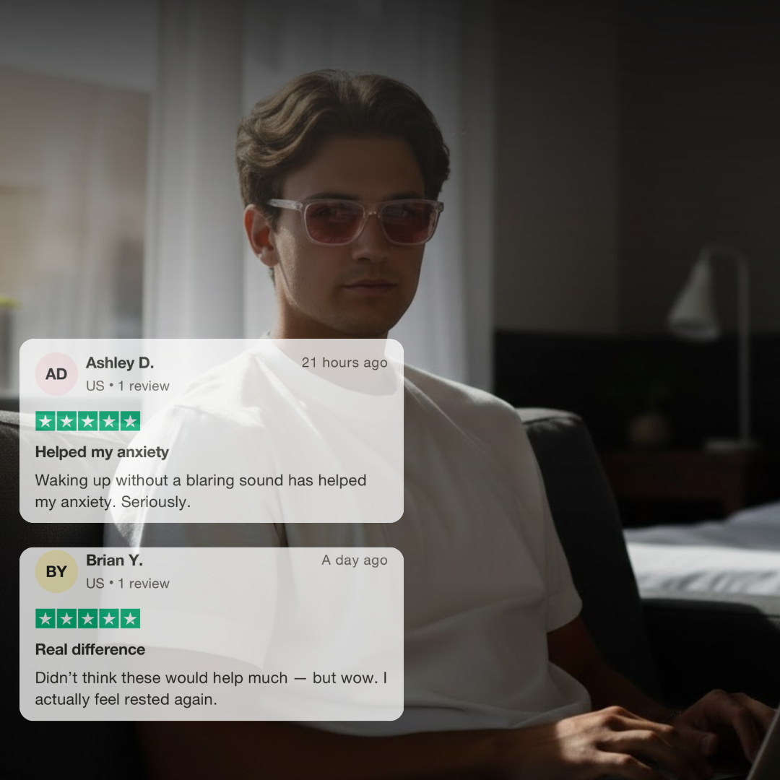
Task: Click the '21 hours ago' timestamp
Action: pos(344,363)
